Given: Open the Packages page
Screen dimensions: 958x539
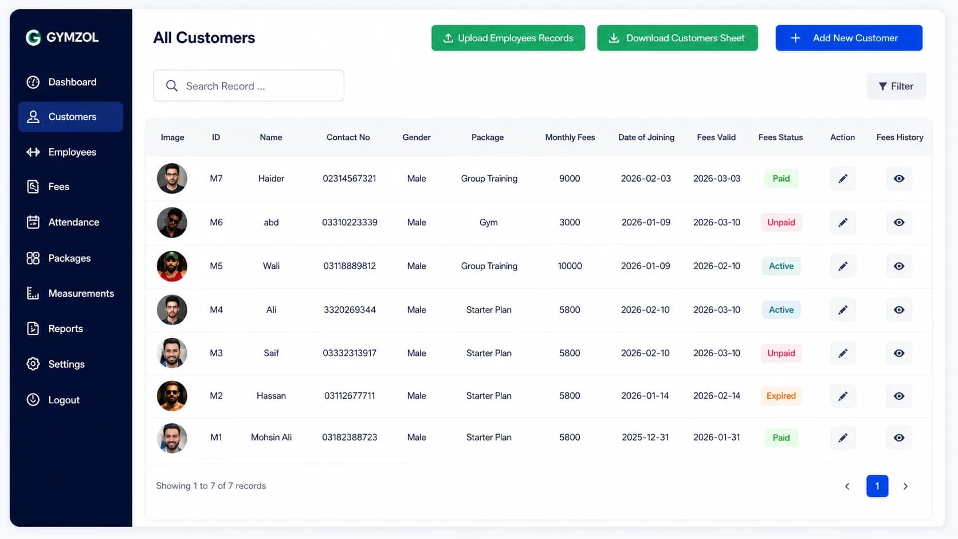Looking at the screenshot, I should click(x=70, y=258).
